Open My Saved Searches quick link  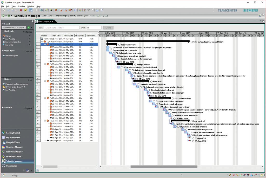tap(13, 42)
